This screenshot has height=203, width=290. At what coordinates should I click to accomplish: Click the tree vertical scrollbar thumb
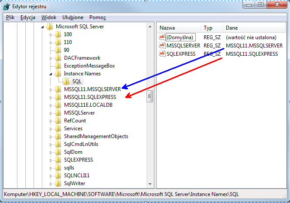[x=150, y=96]
